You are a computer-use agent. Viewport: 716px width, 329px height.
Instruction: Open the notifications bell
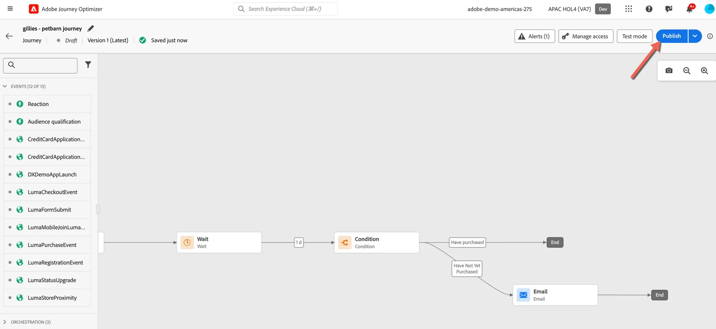tap(690, 9)
